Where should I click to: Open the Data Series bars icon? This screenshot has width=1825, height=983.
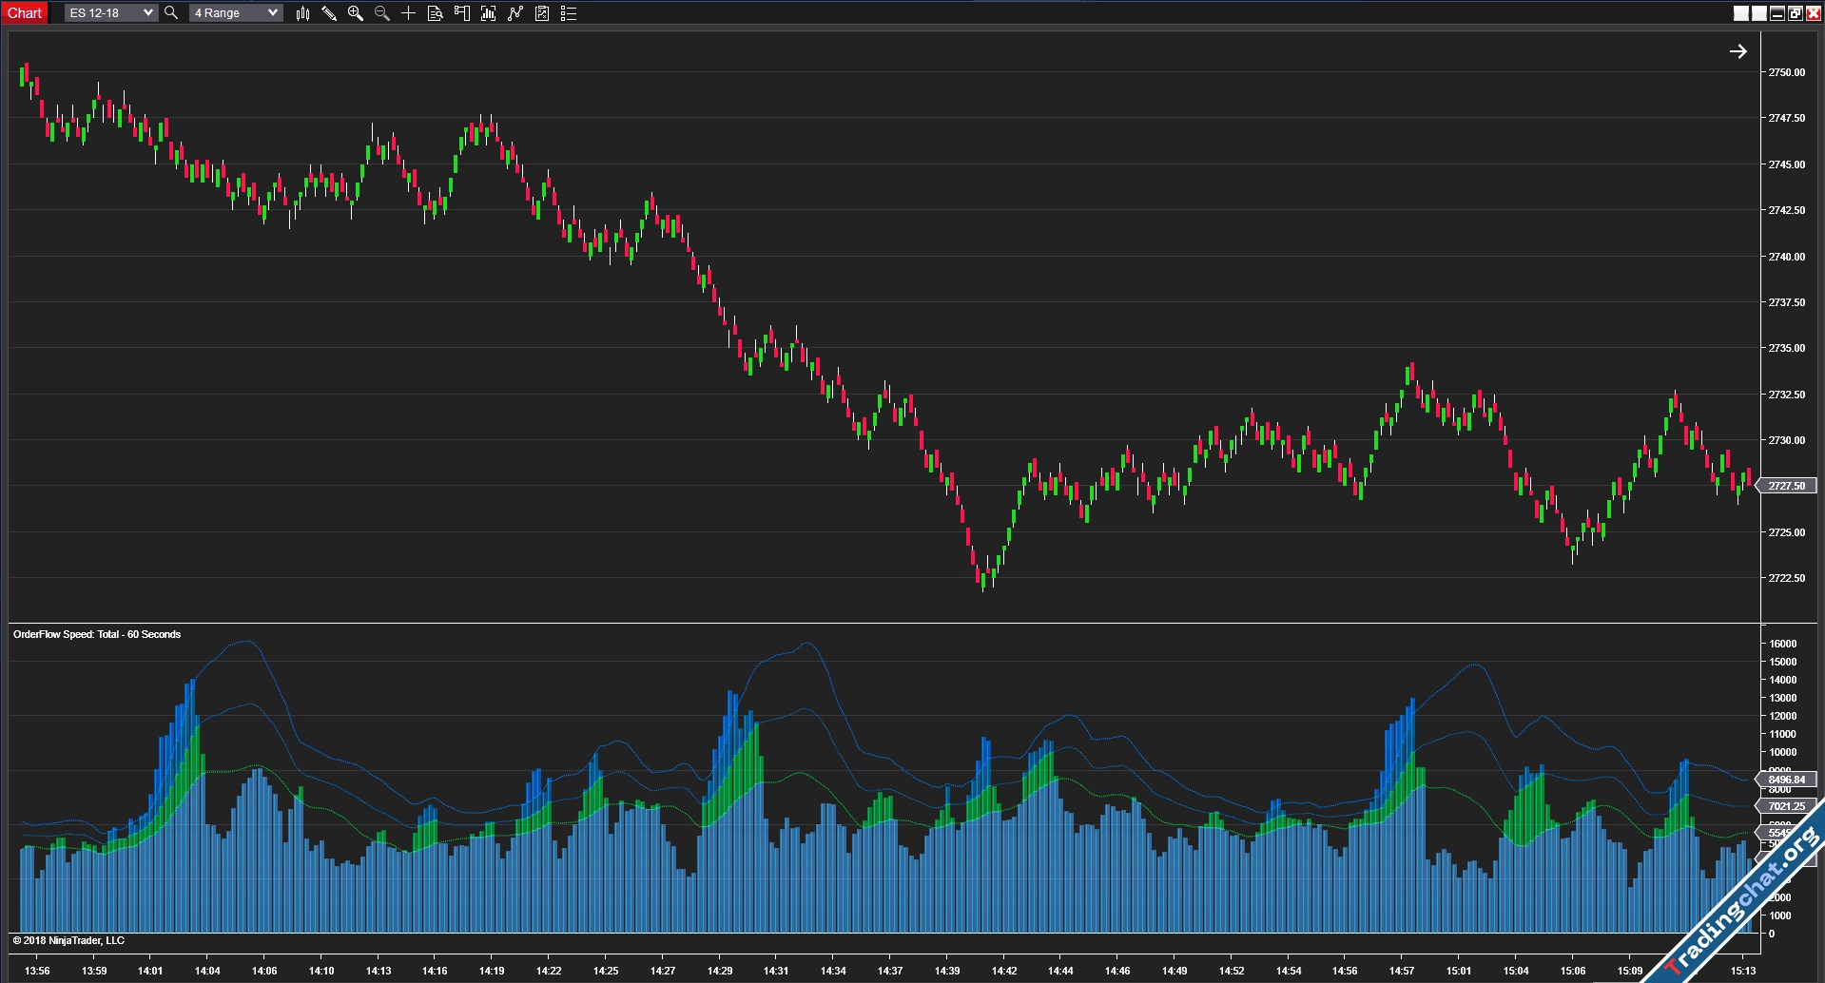[x=489, y=13]
